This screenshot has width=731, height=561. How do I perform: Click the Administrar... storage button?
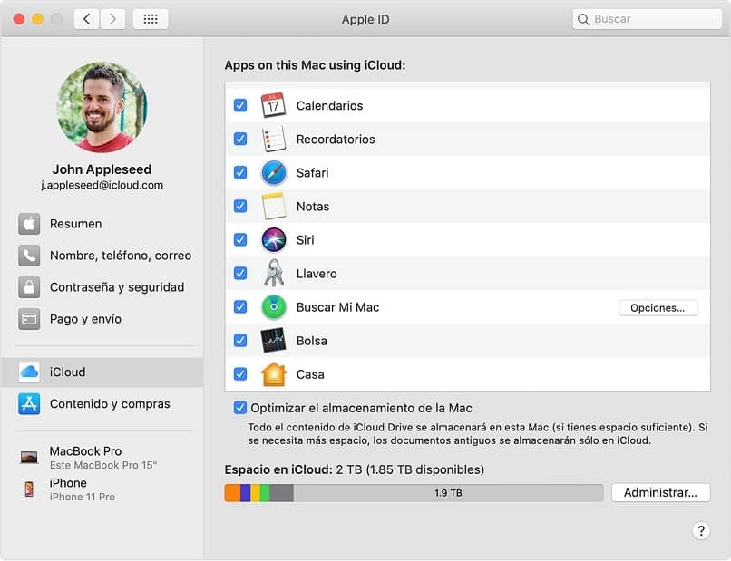(660, 492)
